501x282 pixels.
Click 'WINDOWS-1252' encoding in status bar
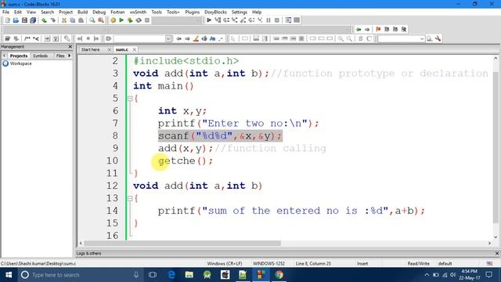(269, 263)
